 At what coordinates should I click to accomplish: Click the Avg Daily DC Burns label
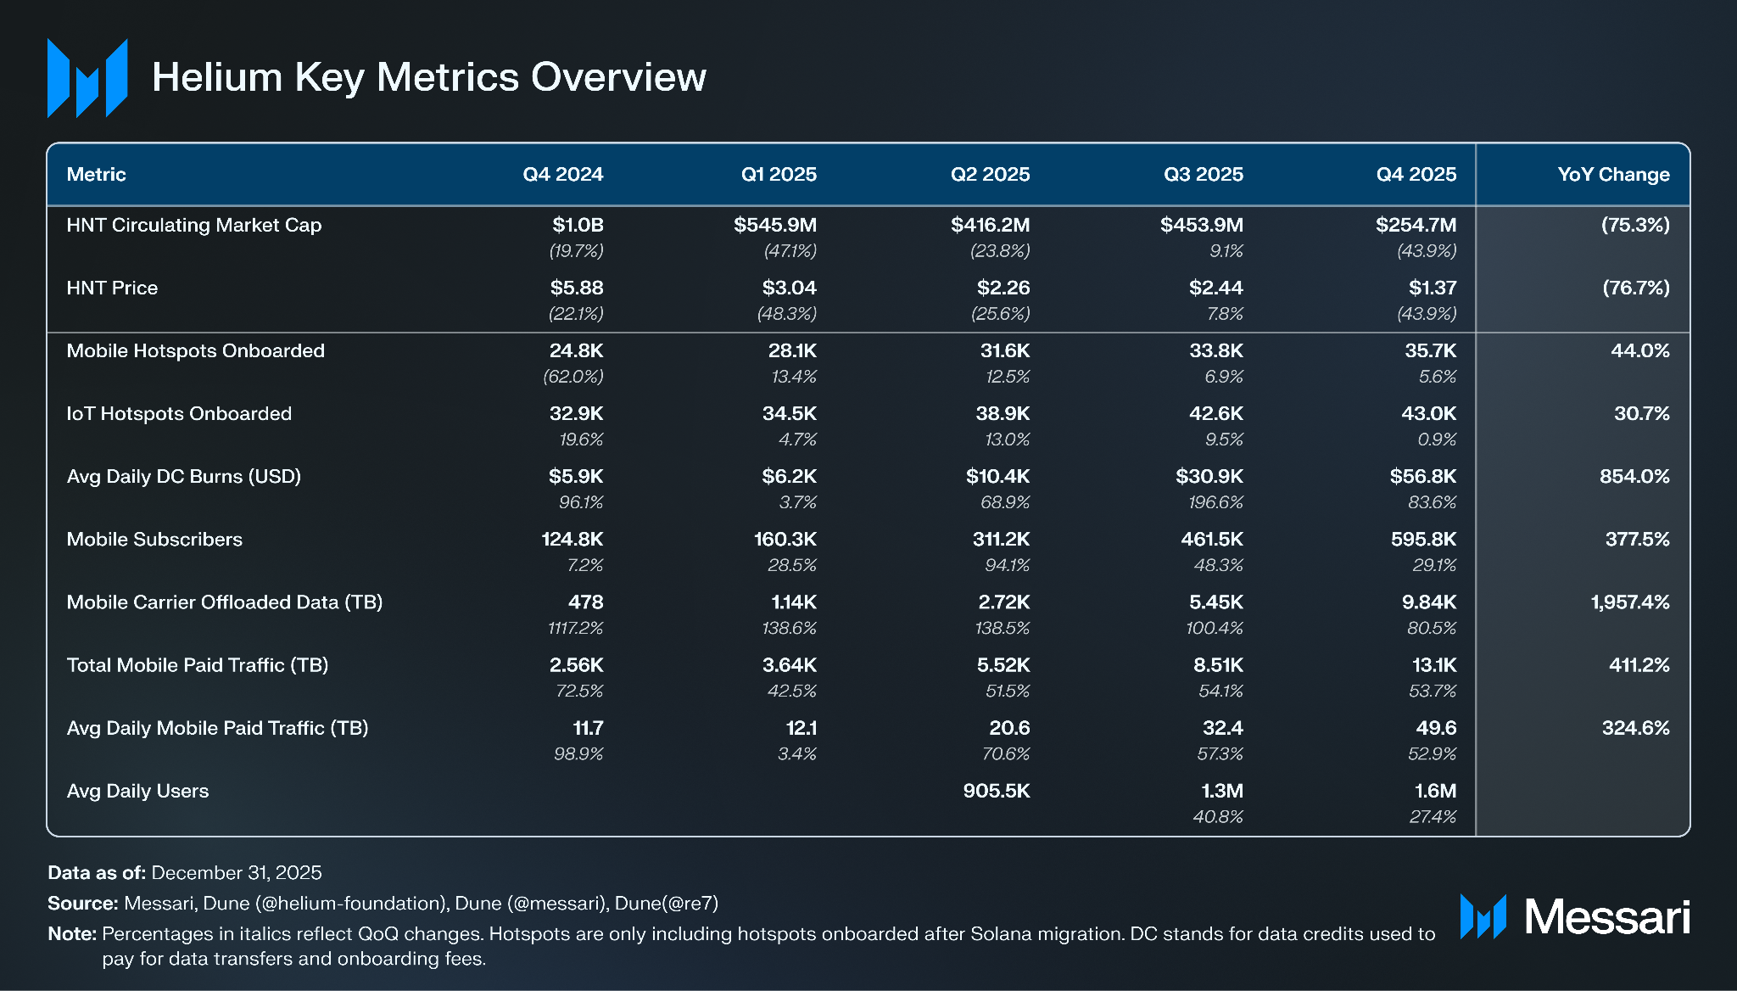click(183, 477)
